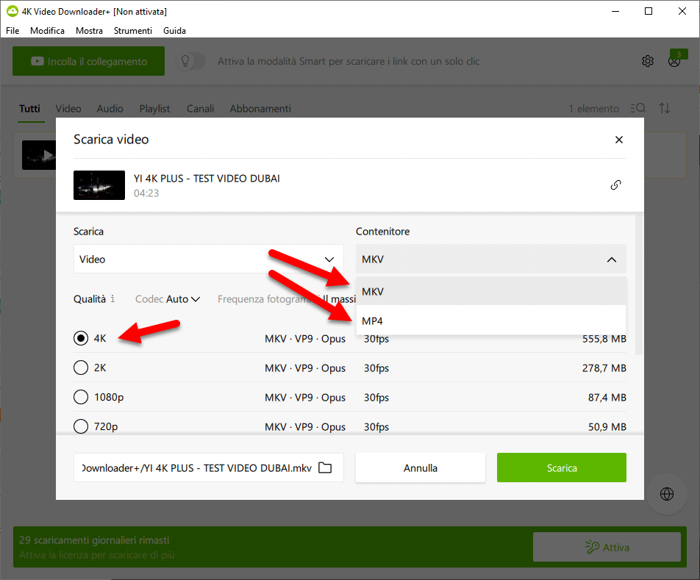The width and height of the screenshot is (700, 580).
Task: Click the search list icon
Action: (x=638, y=108)
